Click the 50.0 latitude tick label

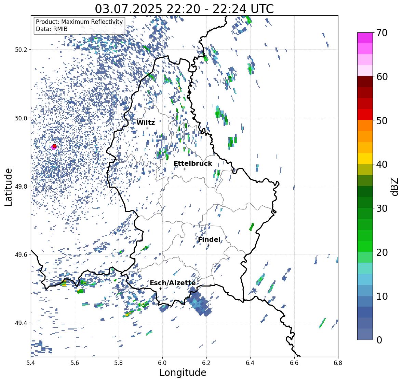point(22,118)
